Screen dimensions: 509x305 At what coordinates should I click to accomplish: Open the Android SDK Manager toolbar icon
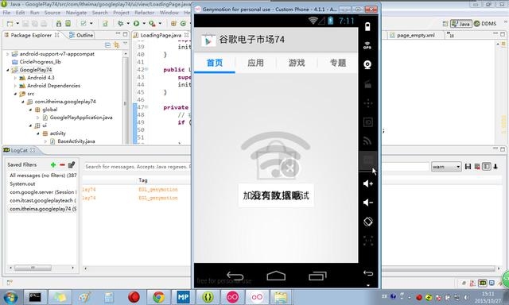coord(59,24)
